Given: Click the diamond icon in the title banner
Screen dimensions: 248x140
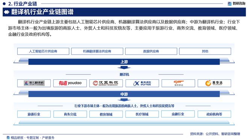Looking at the screenshot, I should 7,12.
